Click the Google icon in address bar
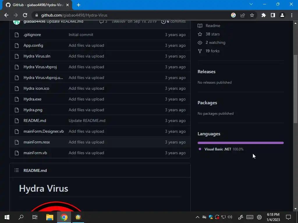Viewport: 298px width, 223px height. 233,15
